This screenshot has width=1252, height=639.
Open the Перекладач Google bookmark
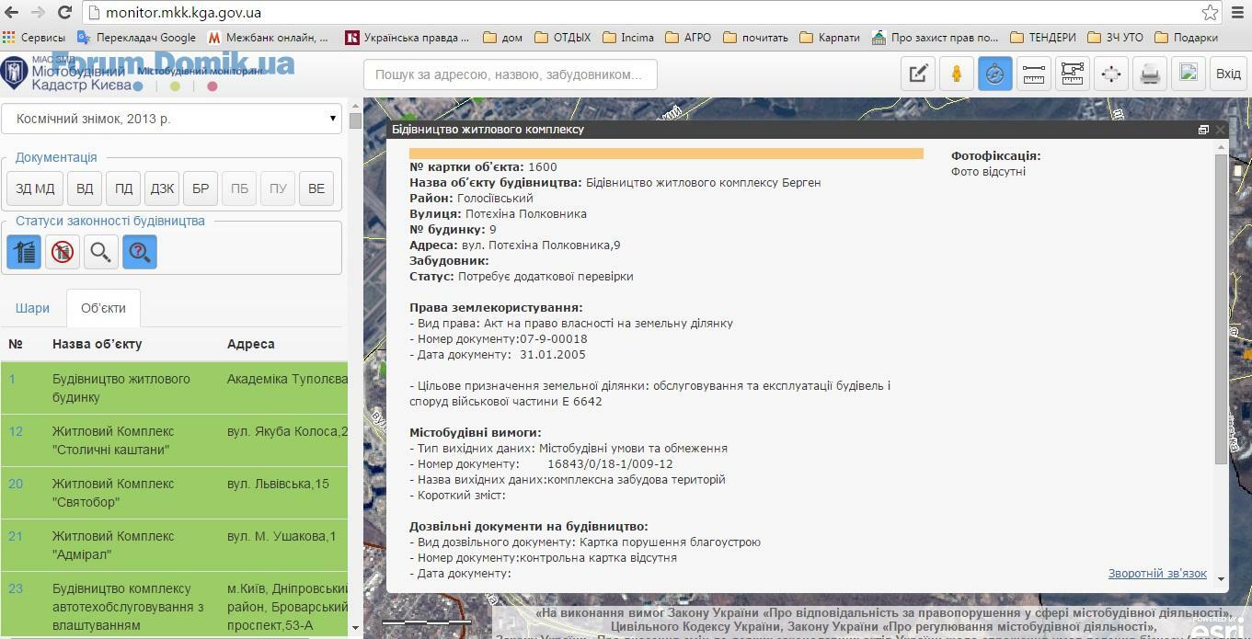coord(137,38)
